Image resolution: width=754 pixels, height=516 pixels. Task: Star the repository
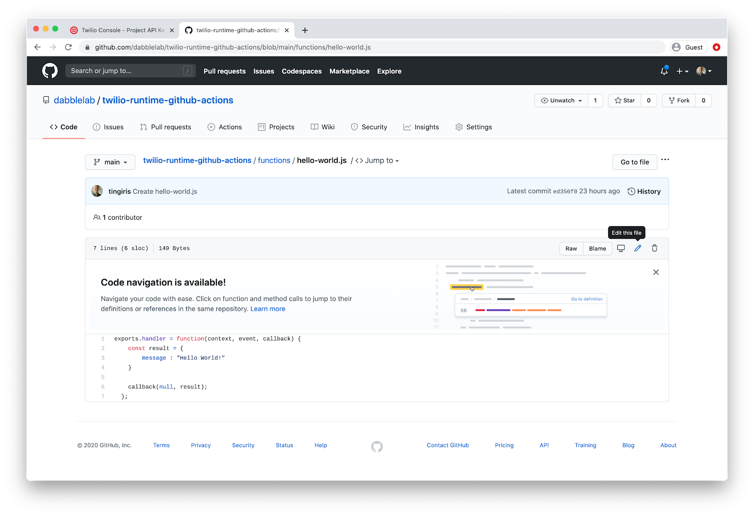(x=624, y=100)
